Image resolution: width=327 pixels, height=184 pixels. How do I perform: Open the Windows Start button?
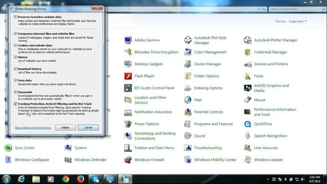7,179
